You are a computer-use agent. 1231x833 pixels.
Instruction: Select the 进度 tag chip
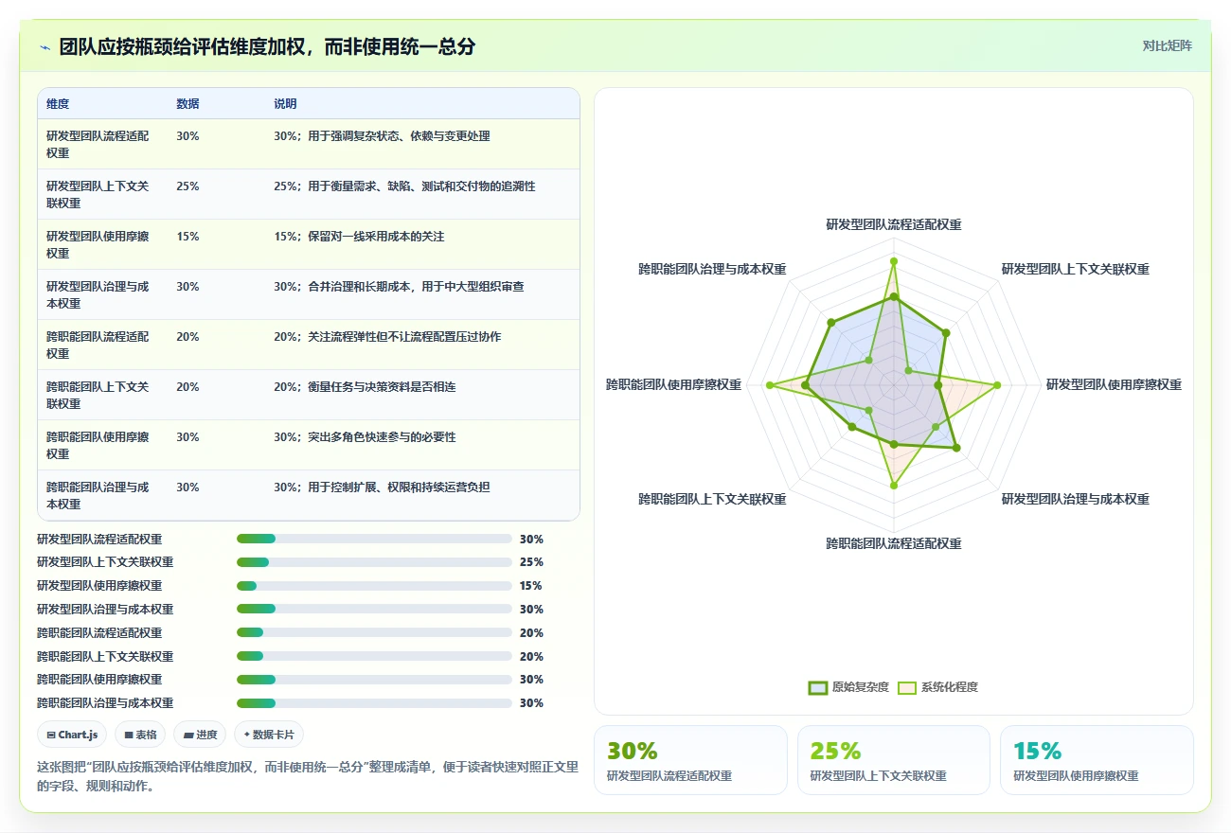tap(200, 735)
